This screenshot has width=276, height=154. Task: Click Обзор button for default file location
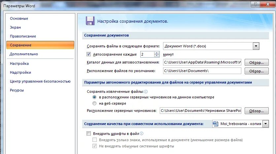257,71
